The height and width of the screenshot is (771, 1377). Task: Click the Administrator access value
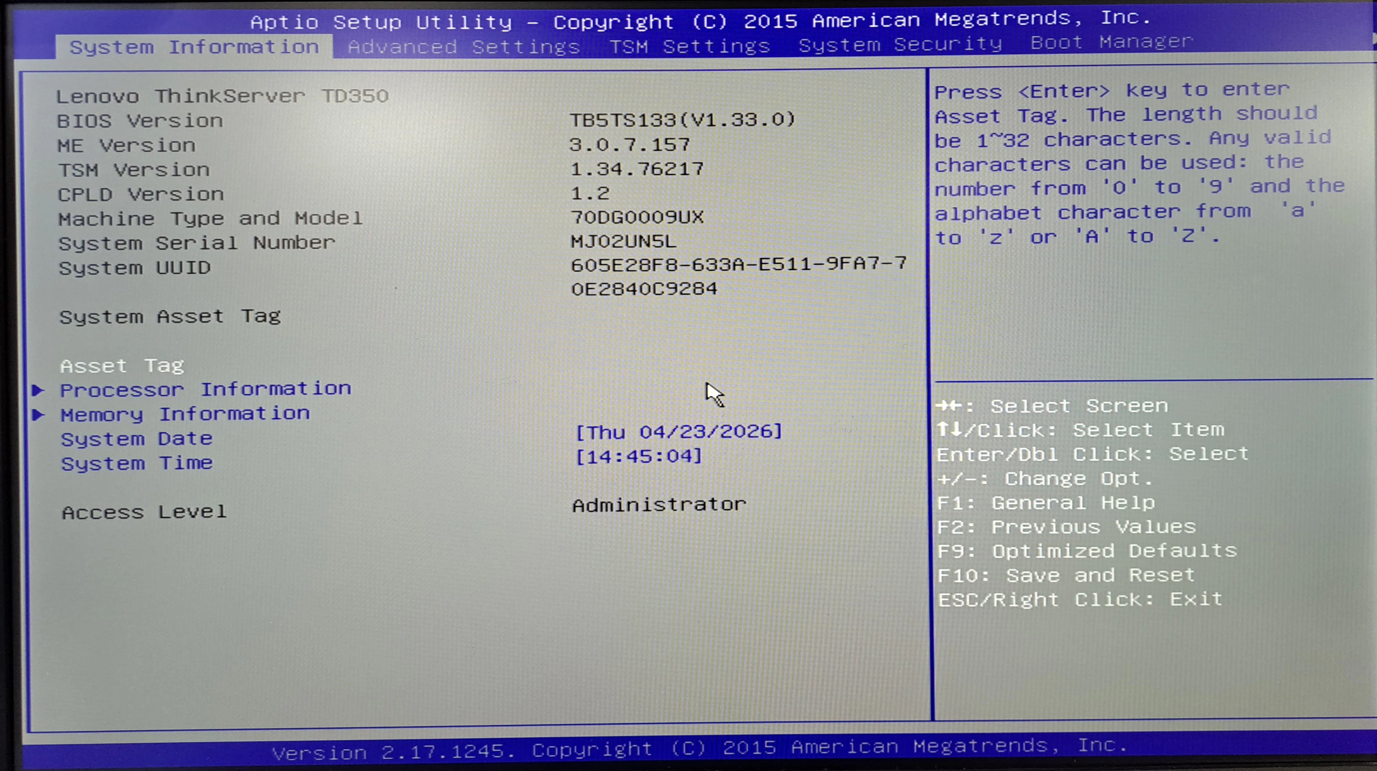pyautogui.click(x=659, y=505)
